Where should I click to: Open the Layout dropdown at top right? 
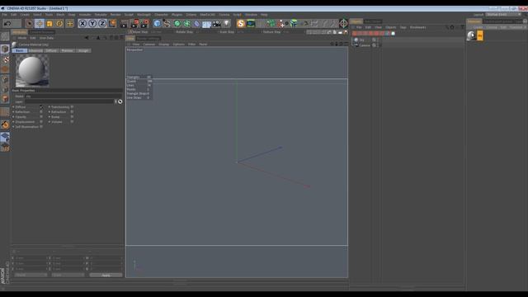click(503, 15)
